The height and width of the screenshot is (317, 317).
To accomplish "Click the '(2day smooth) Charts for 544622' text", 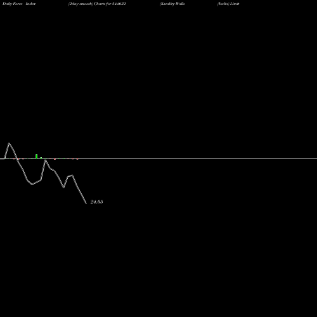I will pos(97,4).
